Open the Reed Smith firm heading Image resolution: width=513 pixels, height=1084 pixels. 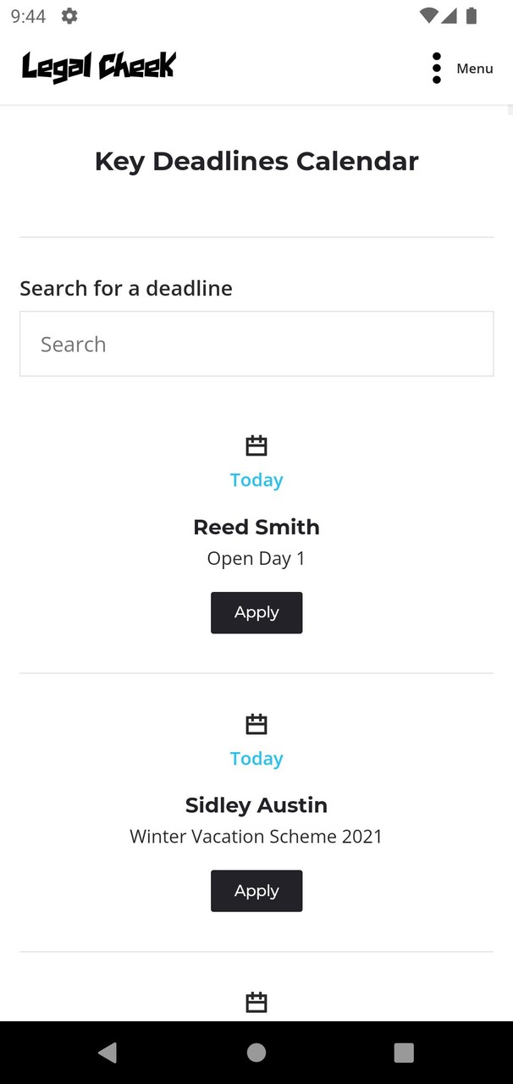[256, 527]
